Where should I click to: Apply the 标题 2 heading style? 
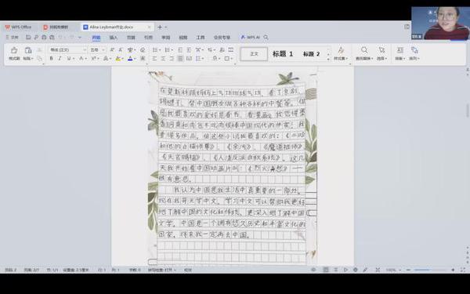(312, 54)
